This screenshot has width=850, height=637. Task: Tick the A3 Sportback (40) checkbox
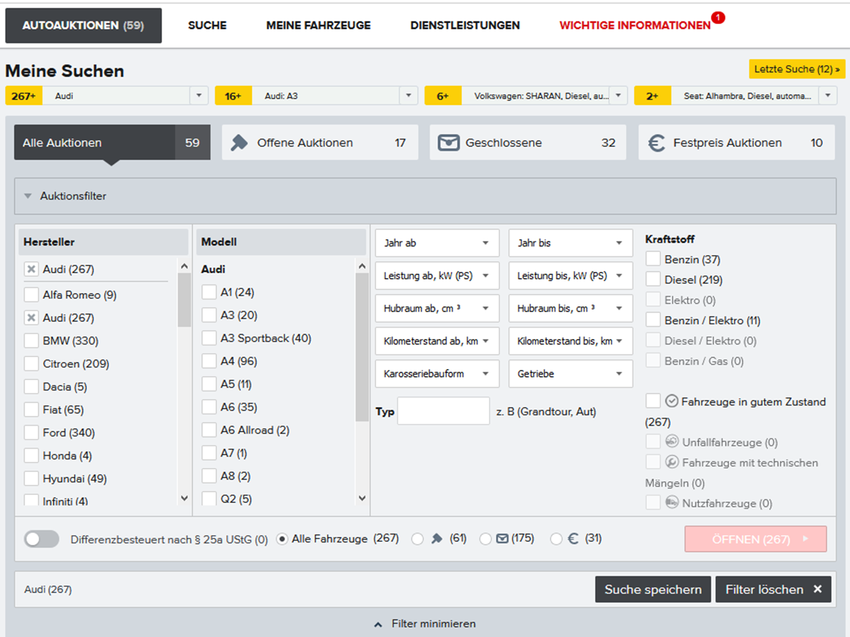(x=209, y=338)
